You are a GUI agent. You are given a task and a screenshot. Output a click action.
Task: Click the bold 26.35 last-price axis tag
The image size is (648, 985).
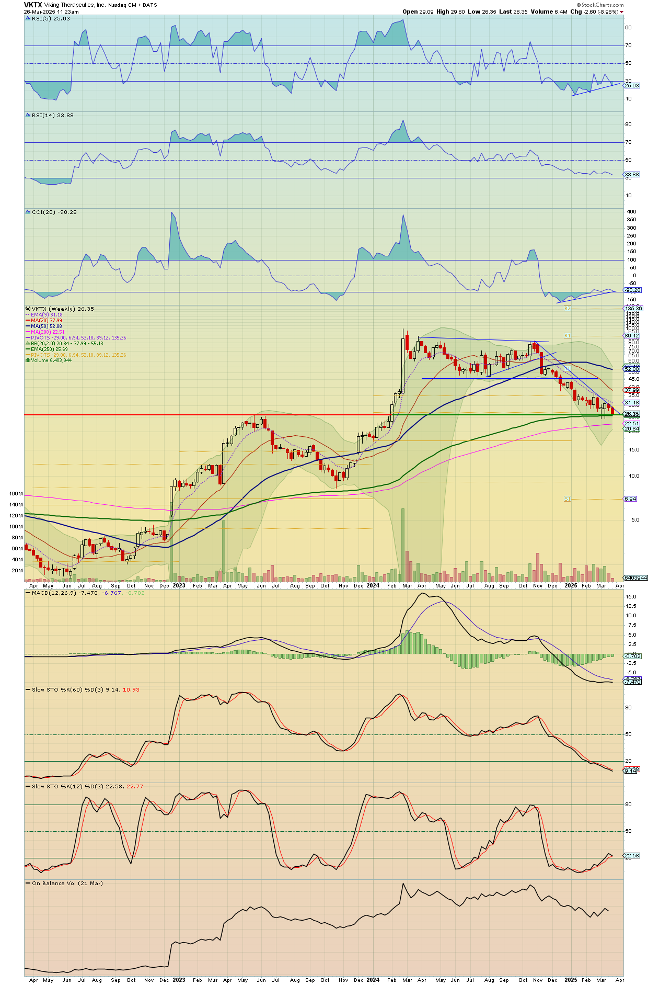coord(632,414)
